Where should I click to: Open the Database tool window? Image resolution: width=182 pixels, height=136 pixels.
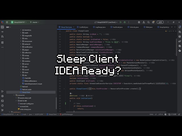(179, 37)
